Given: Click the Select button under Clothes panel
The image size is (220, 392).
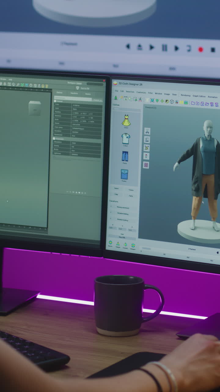Looking at the screenshot, I should [x=116, y=188].
